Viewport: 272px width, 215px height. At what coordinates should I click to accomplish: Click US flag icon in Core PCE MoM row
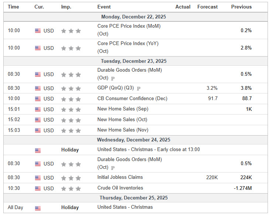(x=38, y=31)
